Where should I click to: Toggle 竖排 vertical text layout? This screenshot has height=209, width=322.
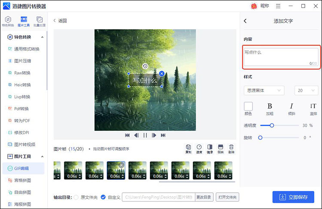pos(313,109)
